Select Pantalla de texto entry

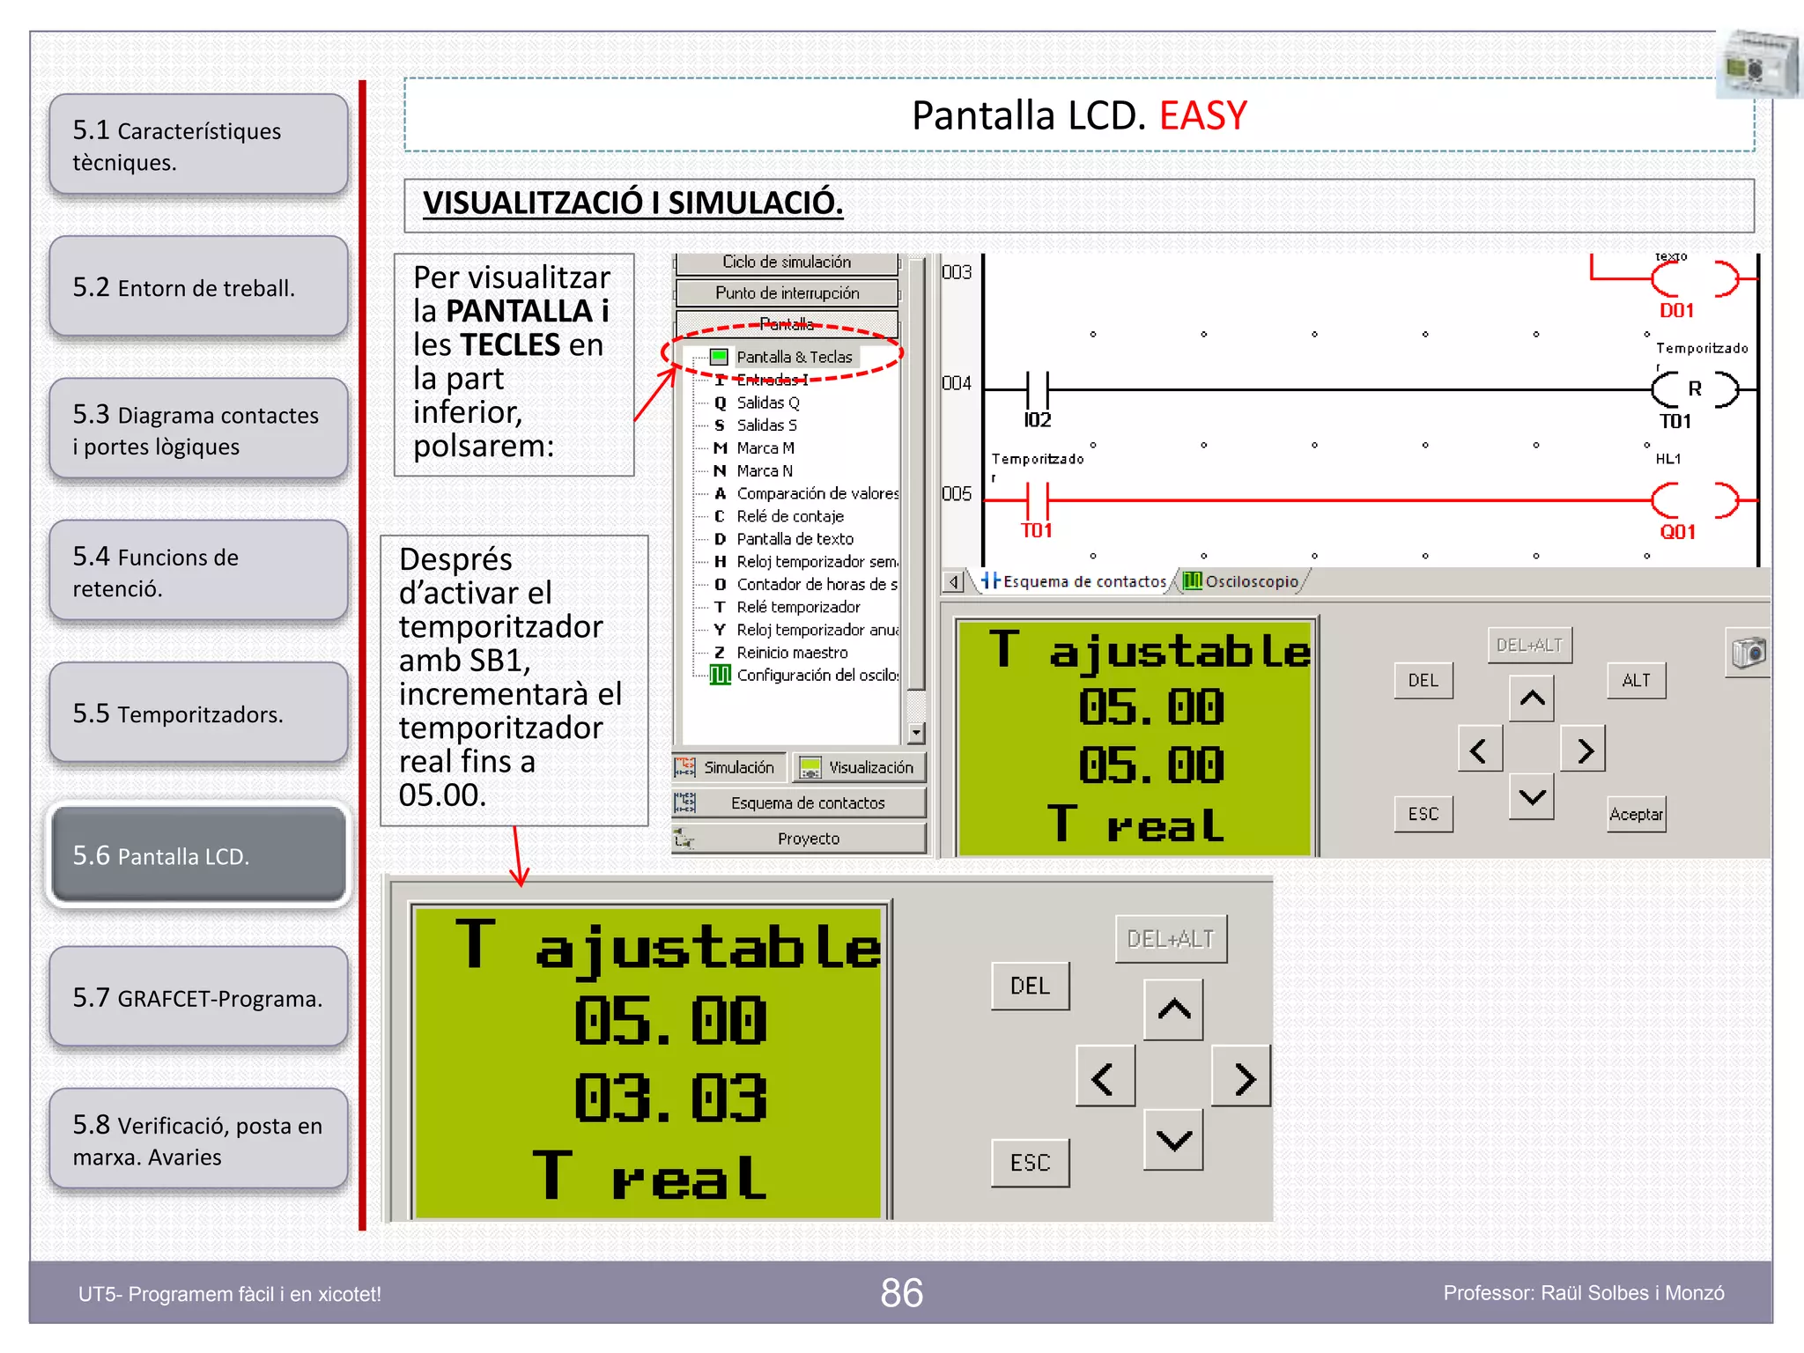(795, 539)
